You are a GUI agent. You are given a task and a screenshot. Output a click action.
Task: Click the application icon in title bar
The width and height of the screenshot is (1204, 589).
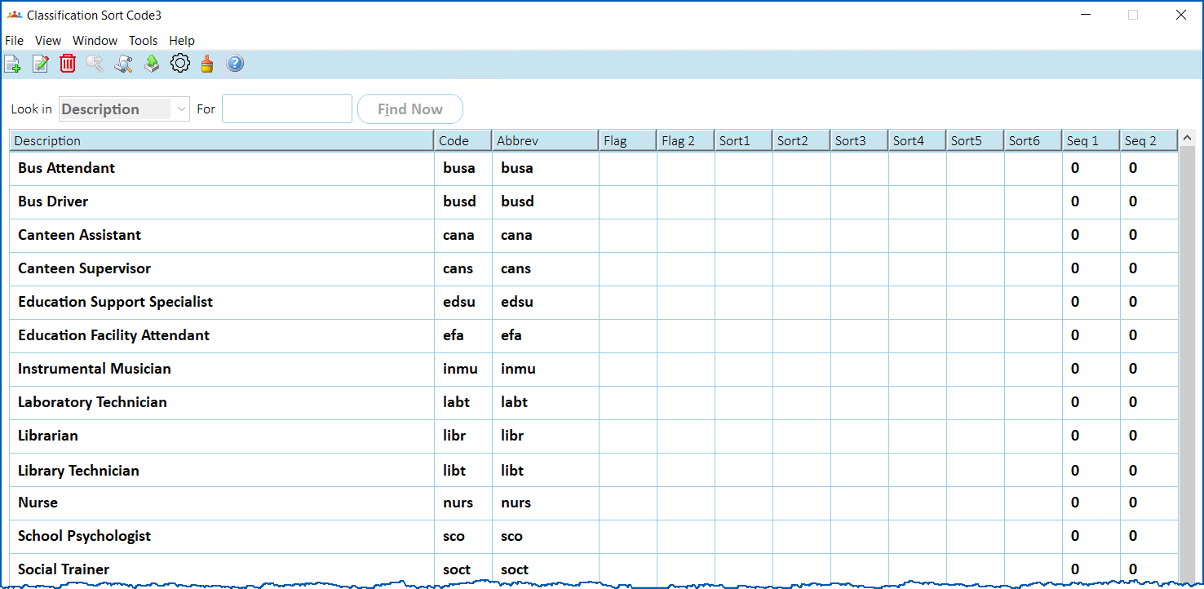click(x=15, y=15)
